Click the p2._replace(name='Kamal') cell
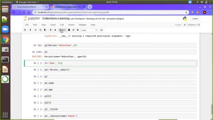Viewport: 213px width, 120px height. tap(120, 116)
